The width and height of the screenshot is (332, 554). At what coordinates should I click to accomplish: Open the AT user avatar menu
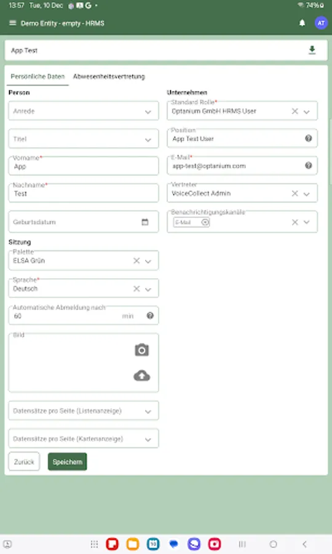[x=321, y=23]
